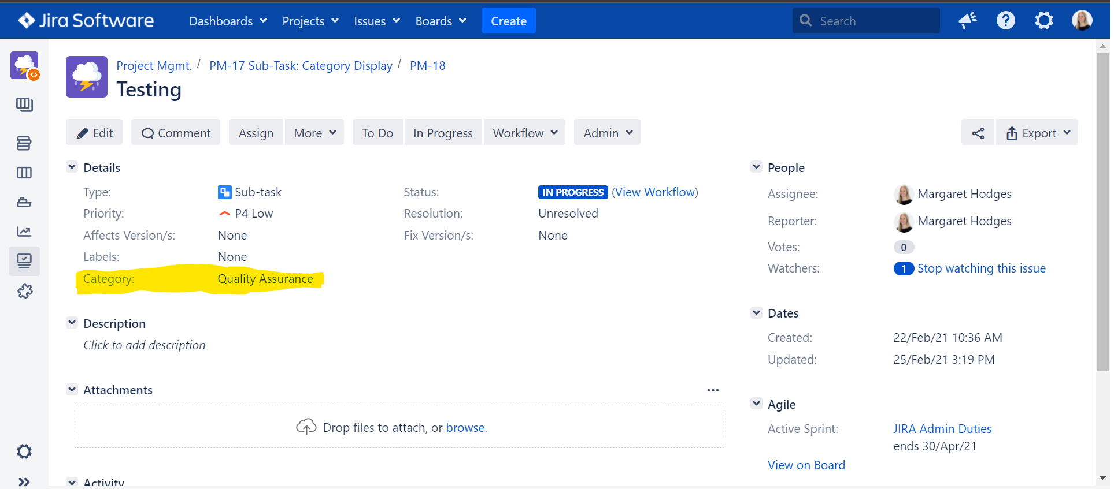Open the Export dropdown

(1037, 133)
